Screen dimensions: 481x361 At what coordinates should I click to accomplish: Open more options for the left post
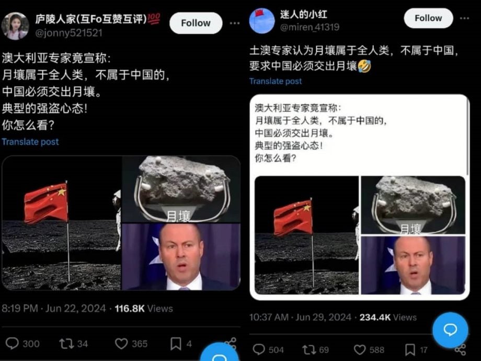click(235, 23)
